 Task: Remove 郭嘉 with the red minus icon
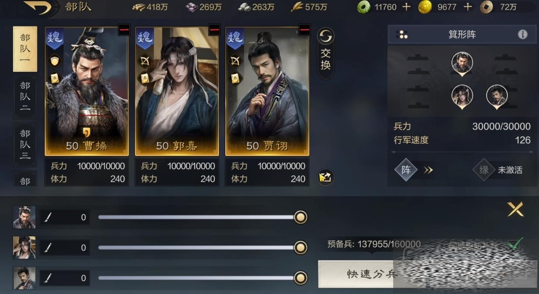(x=214, y=30)
